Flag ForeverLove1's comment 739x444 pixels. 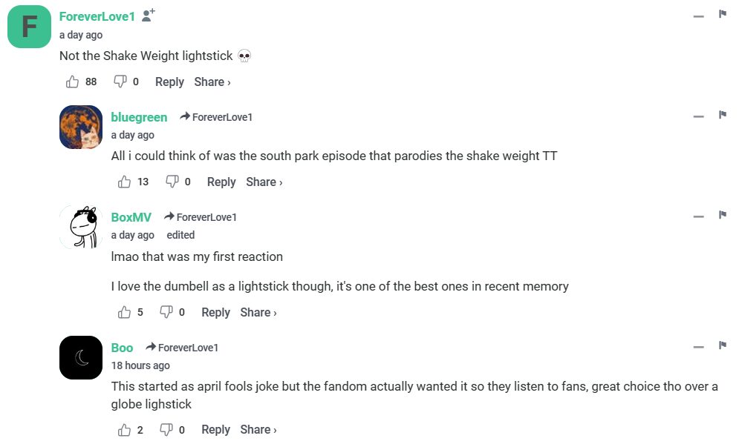coord(722,14)
